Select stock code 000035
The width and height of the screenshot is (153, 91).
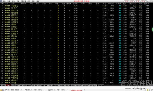7,76
